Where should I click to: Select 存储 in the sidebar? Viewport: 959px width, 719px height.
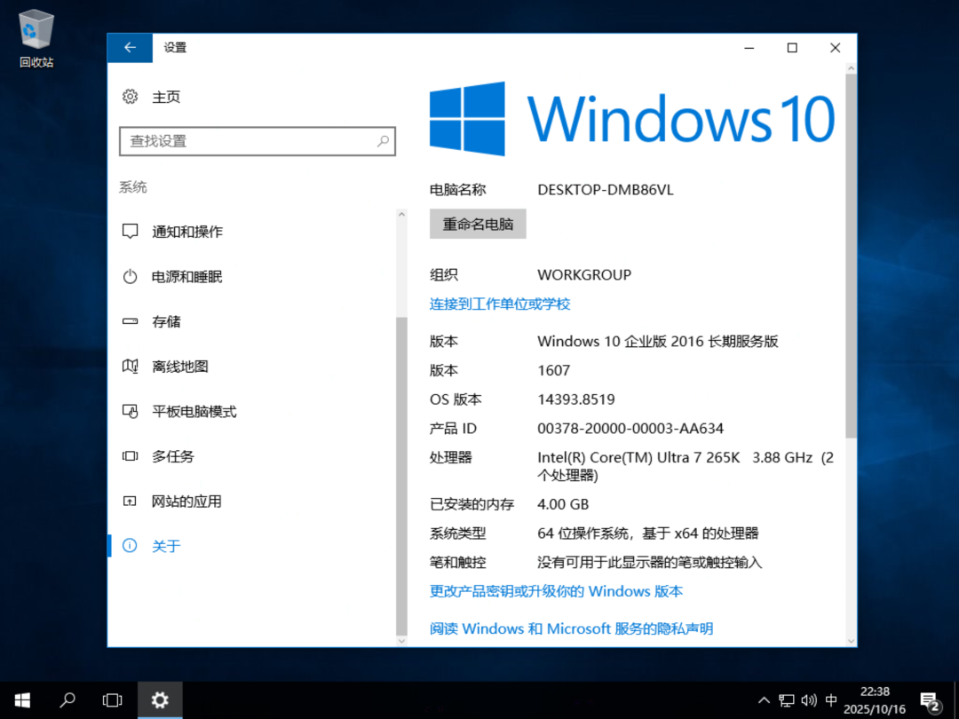pos(252,321)
